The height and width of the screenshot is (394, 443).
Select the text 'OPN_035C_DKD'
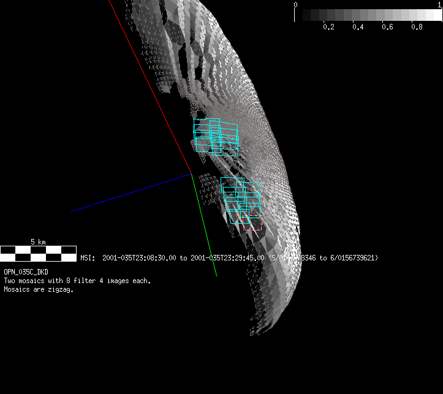coord(26,272)
